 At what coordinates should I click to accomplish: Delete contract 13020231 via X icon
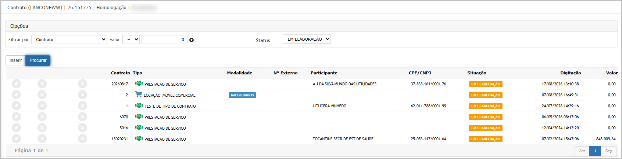(42, 139)
